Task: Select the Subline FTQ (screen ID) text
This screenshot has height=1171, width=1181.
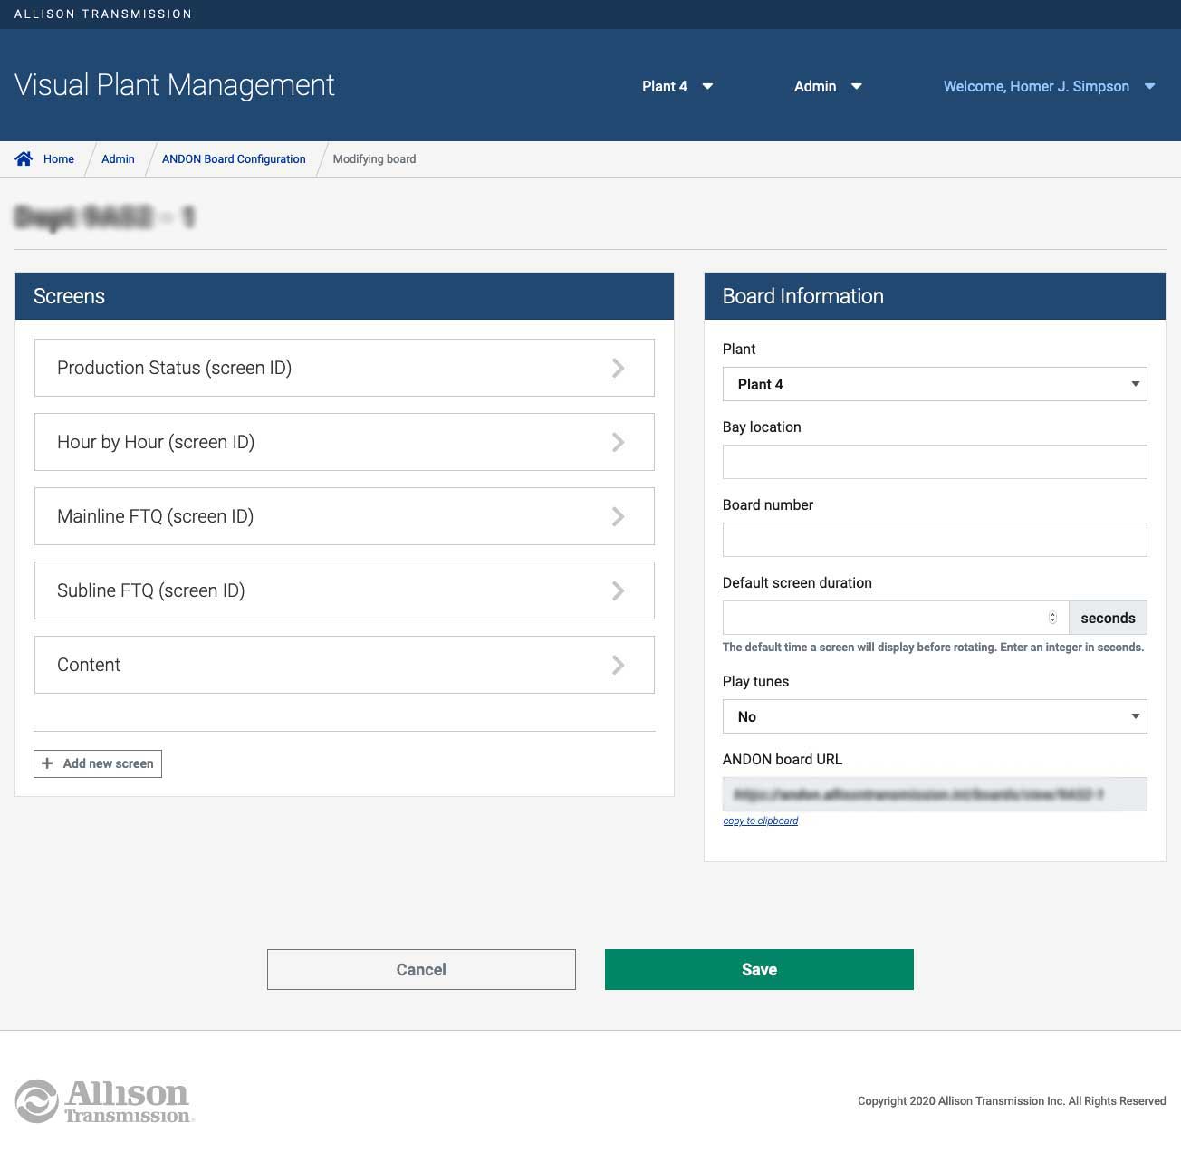Action: click(151, 590)
